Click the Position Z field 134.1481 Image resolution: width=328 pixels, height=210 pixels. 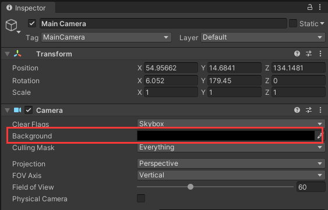coord(298,67)
